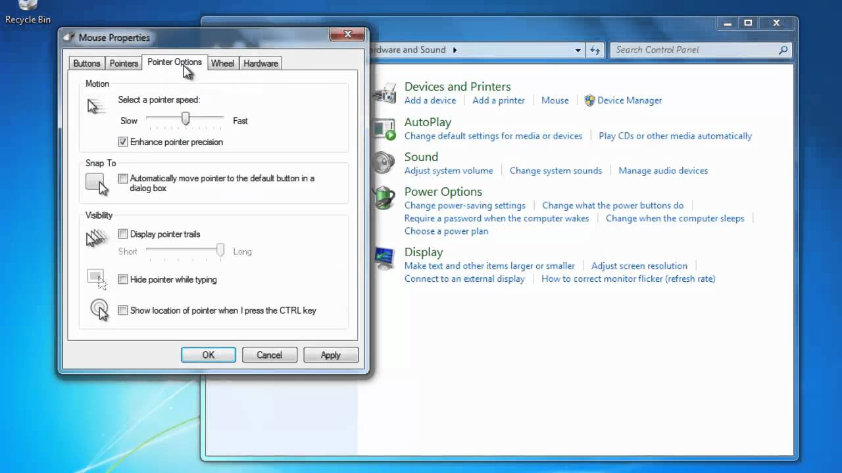The height and width of the screenshot is (473, 842).
Task: Open Change when the computer sleeps link
Action: [675, 219]
